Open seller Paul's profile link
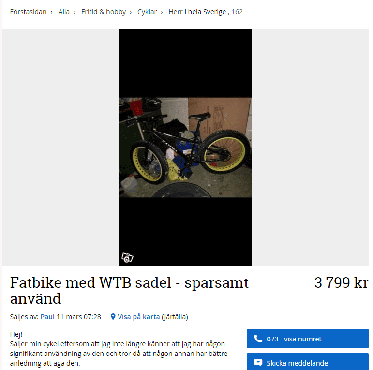 (x=47, y=317)
